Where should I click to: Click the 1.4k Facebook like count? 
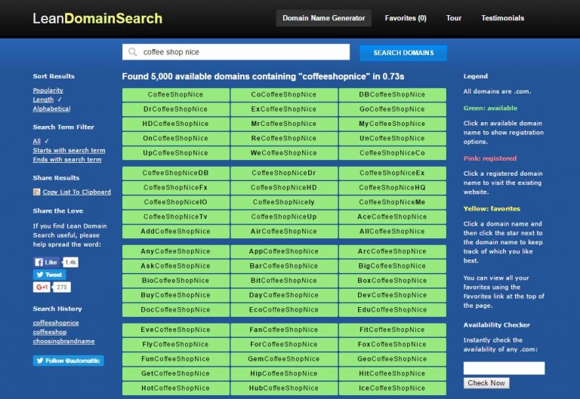tap(70, 262)
